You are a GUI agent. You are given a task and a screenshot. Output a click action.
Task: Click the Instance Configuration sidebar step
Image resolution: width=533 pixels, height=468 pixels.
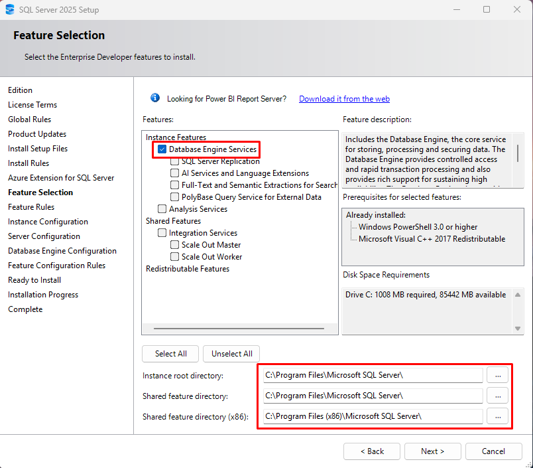click(48, 222)
